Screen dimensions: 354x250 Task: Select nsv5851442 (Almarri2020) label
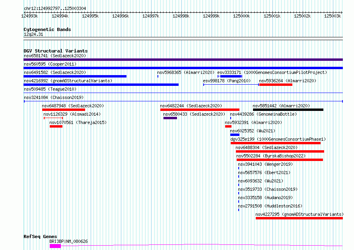coord(281,106)
